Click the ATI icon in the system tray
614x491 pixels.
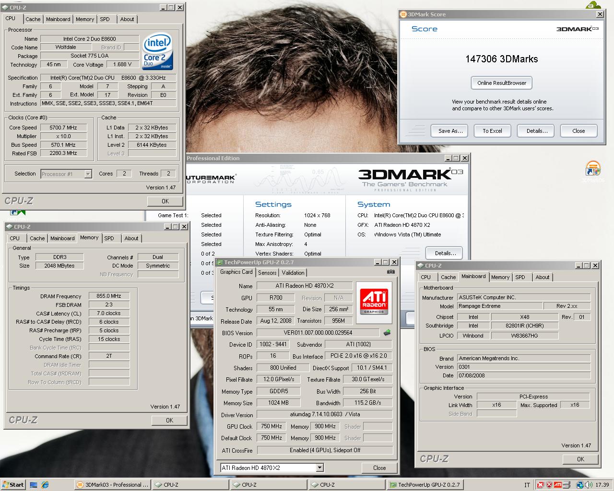click(557, 485)
